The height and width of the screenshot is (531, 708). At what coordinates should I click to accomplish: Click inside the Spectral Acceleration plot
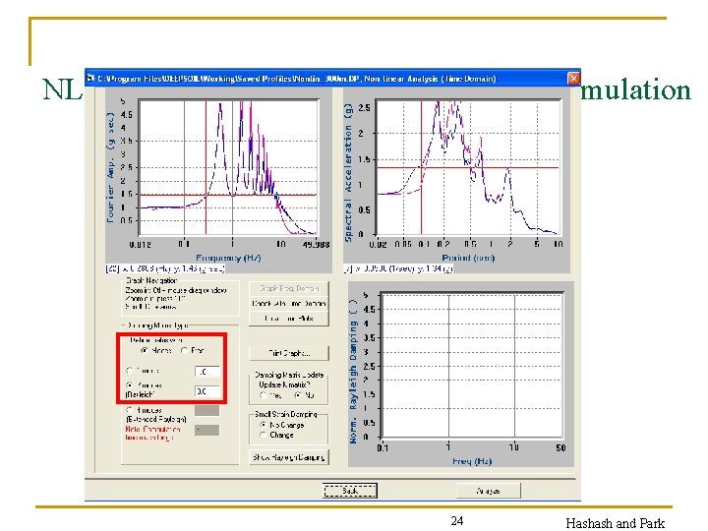click(468, 167)
